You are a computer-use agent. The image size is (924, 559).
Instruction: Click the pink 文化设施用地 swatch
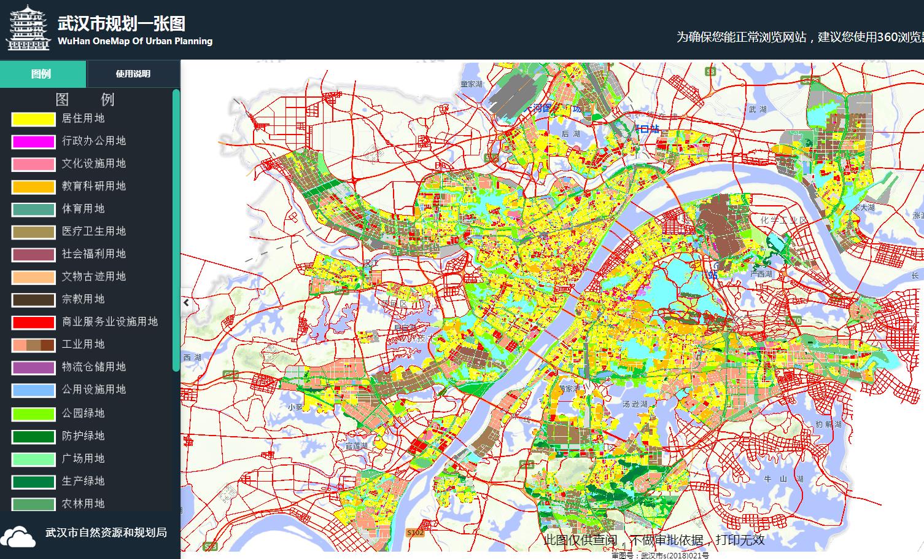click(x=33, y=165)
